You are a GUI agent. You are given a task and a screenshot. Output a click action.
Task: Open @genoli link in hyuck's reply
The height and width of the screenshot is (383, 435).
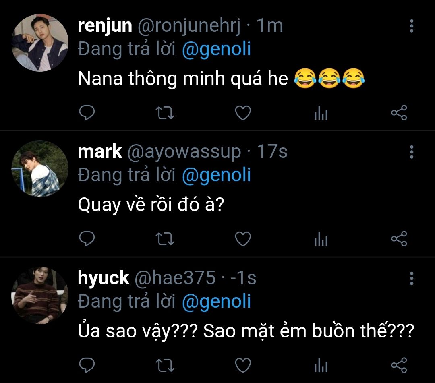point(216,302)
